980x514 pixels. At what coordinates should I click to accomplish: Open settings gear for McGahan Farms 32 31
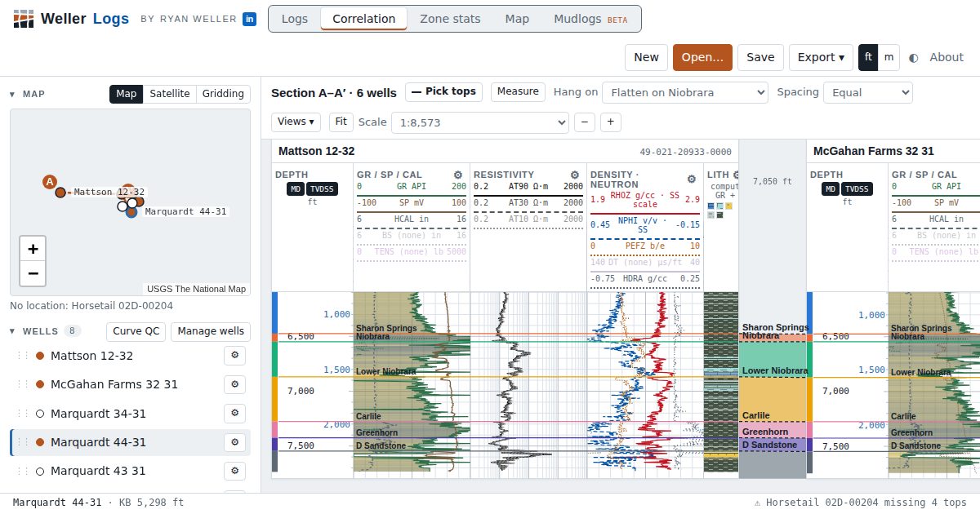[235, 384]
